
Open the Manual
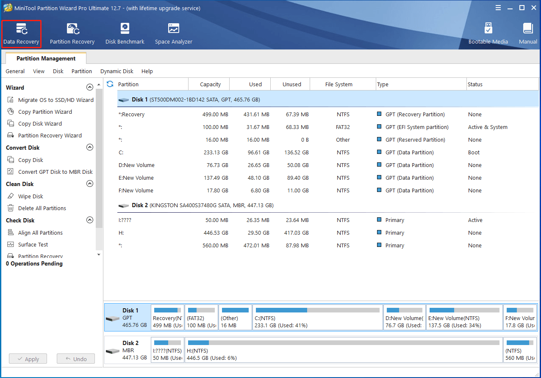coord(528,34)
